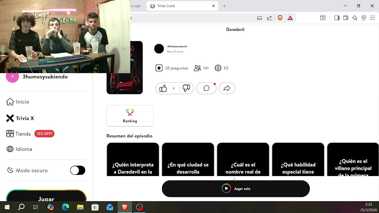This screenshot has height=213, width=379.
Task: Click the share page icon in address bar
Action: 269,18
